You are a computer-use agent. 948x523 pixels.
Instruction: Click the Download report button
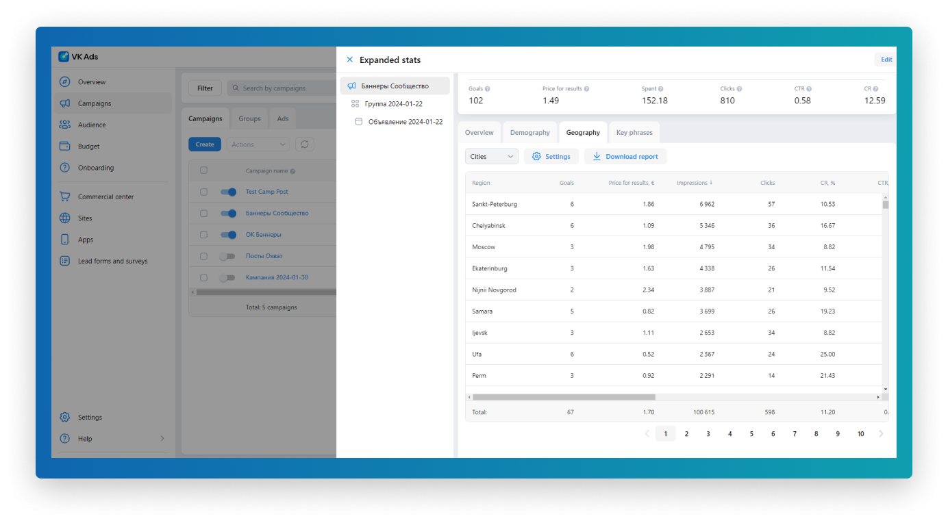[625, 156]
